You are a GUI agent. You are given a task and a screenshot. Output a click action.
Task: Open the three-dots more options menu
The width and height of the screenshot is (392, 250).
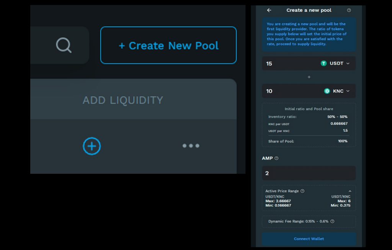point(191,146)
